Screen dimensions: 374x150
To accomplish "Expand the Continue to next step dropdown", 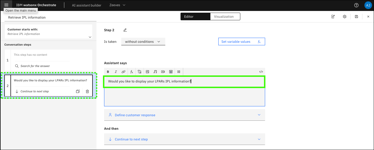I will click(184, 139).
